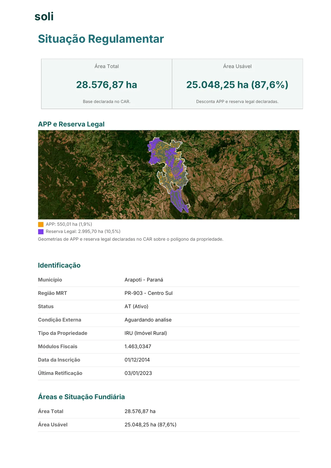Select the Área Usável summary card
The image size is (331, 468).
[237, 84]
